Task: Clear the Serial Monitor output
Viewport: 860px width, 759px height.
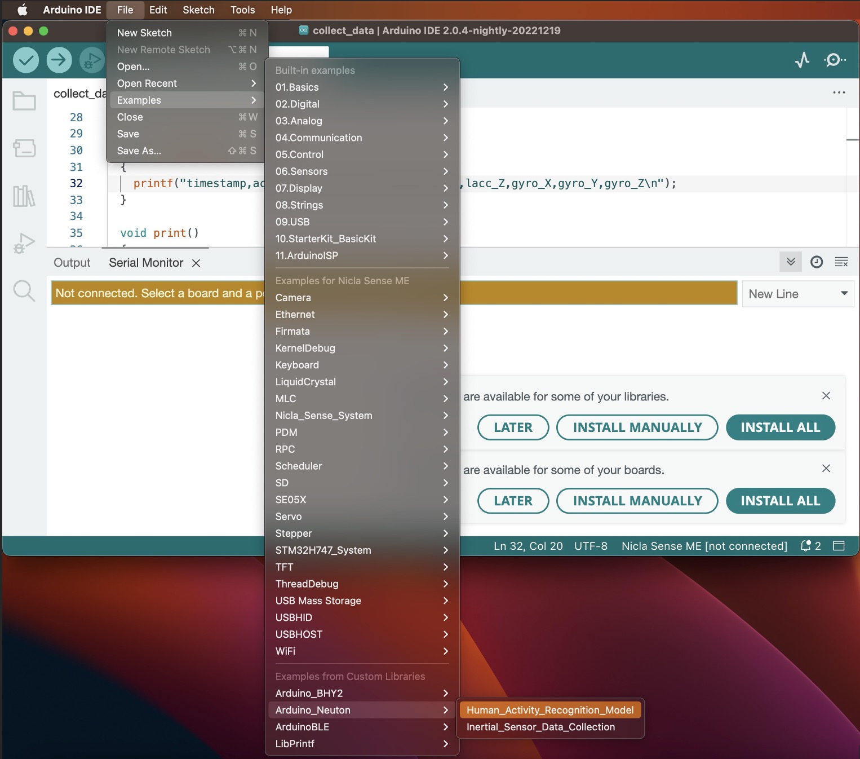Action: pos(841,262)
